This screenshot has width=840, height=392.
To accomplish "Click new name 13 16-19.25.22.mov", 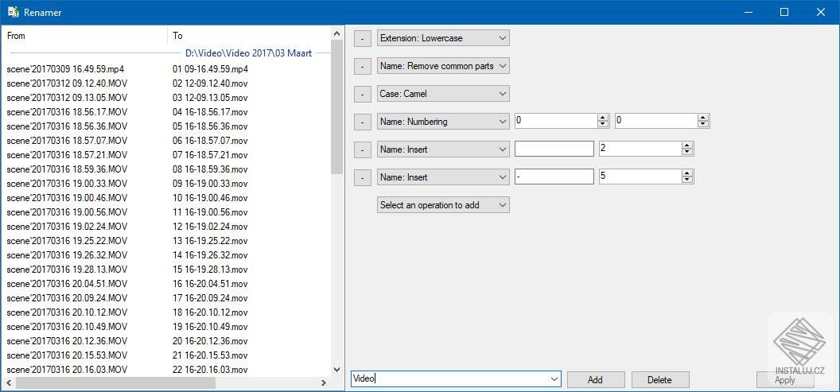I will pyautogui.click(x=211, y=240).
